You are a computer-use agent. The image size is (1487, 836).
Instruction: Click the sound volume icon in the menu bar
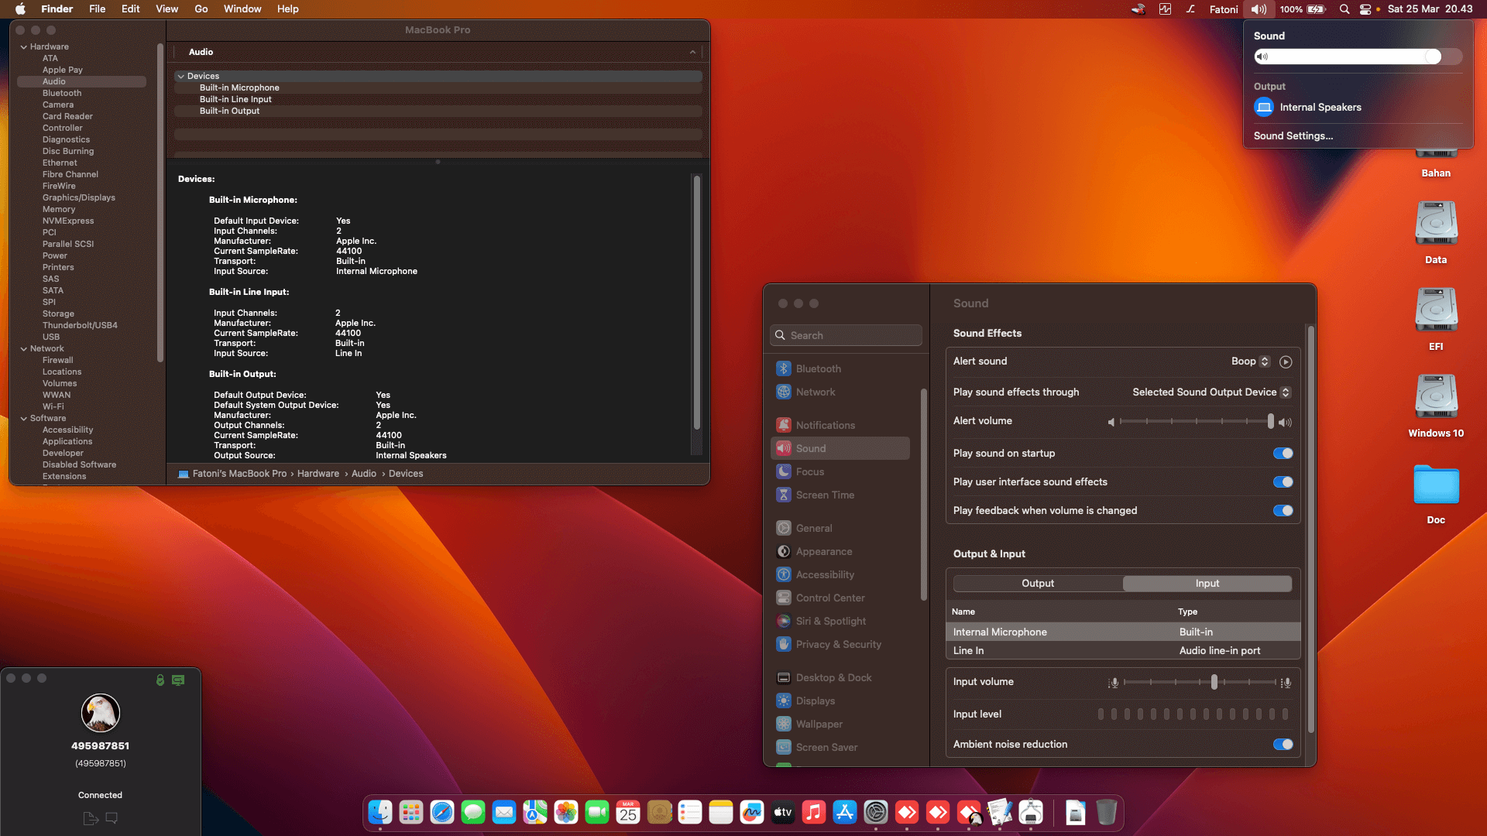(x=1258, y=9)
